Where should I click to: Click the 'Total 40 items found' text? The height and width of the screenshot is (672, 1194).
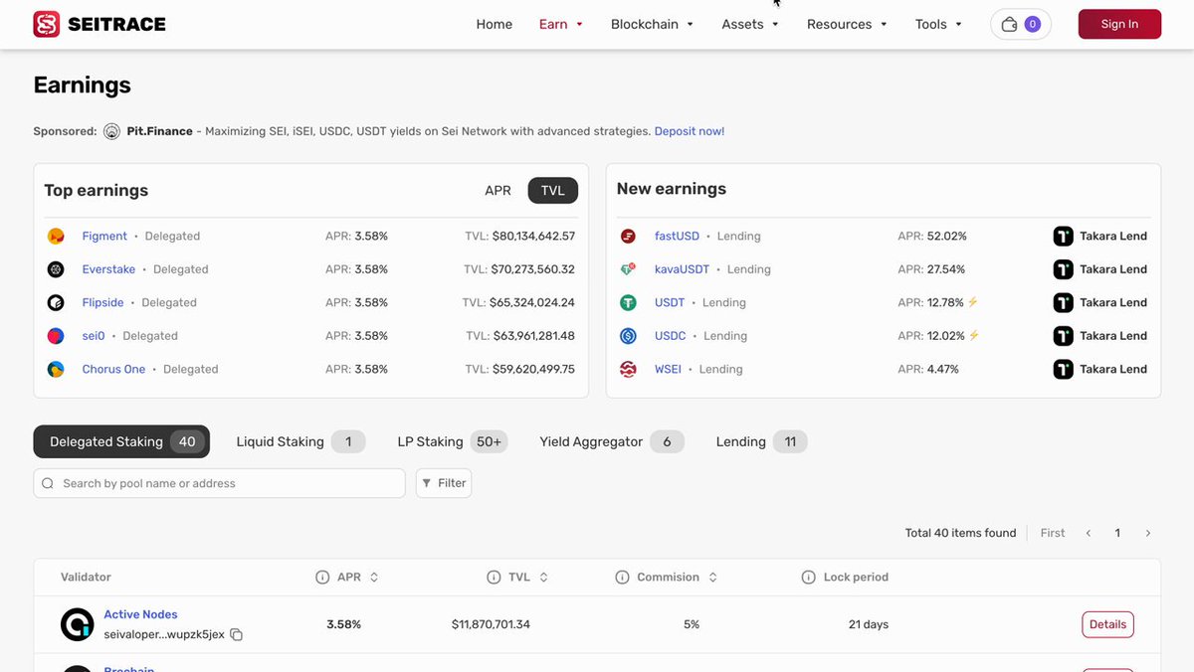tap(960, 534)
